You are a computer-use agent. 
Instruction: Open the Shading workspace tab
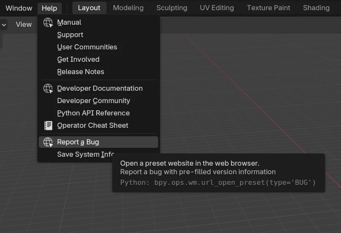point(316,8)
